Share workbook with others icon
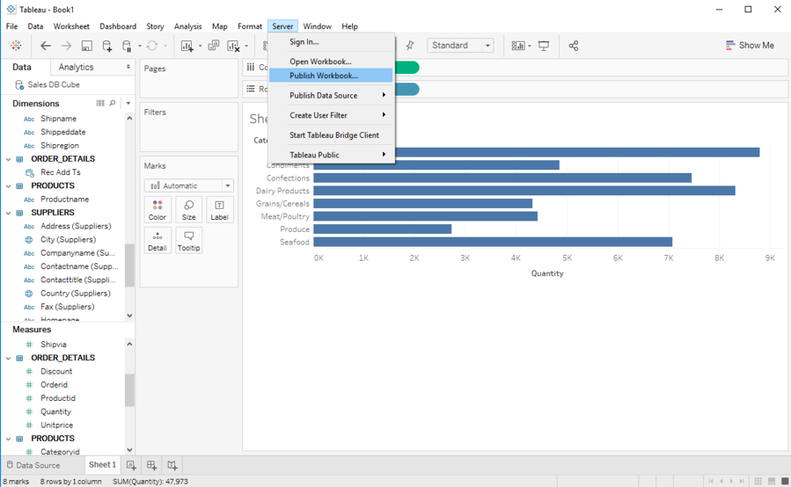This screenshot has width=791, height=487. point(574,46)
